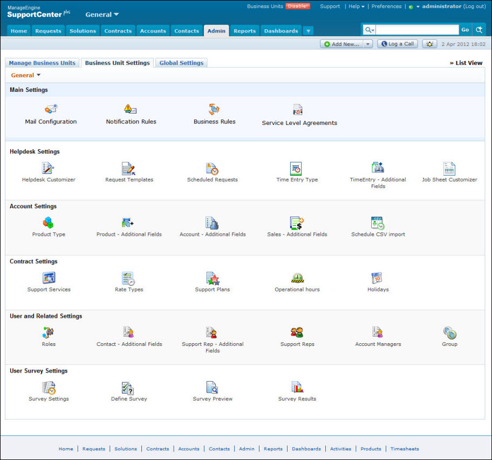Image resolution: width=492 pixels, height=460 pixels.
Task: Switch to the Reports tab
Action: point(245,31)
